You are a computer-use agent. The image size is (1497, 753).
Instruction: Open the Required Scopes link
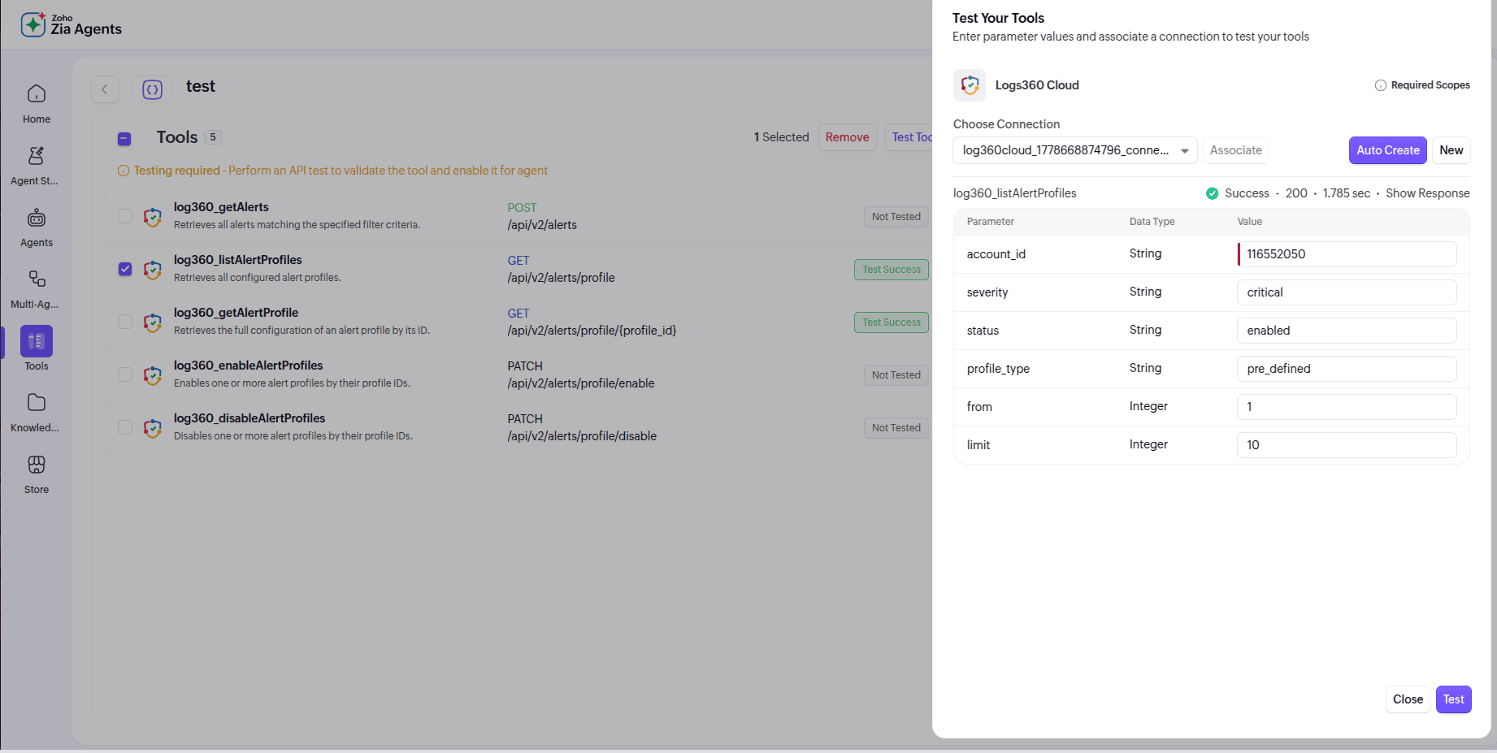1430,85
